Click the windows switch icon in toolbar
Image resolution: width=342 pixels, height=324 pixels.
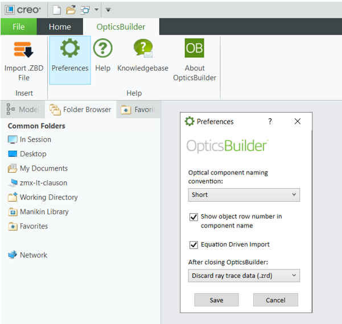pyautogui.click(x=85, y=10)
